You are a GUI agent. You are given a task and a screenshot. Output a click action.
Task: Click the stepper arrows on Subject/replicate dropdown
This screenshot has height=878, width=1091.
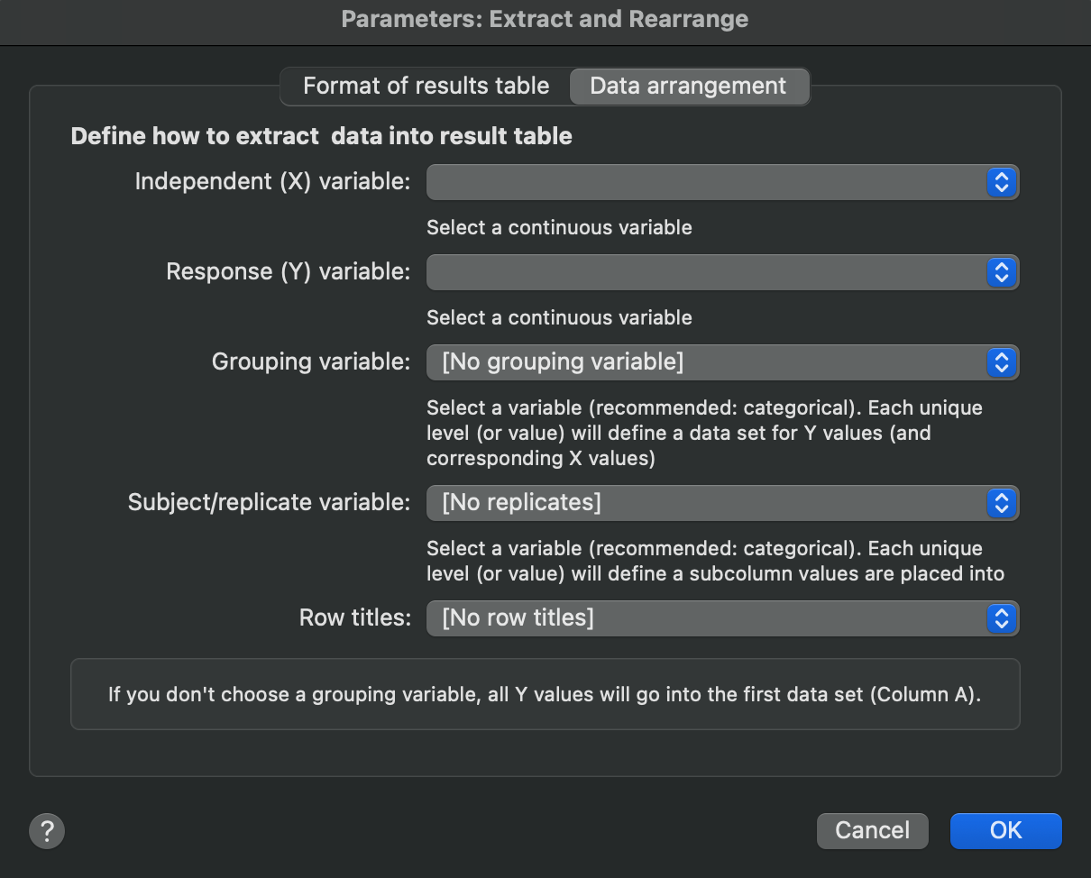[1002, 503]
